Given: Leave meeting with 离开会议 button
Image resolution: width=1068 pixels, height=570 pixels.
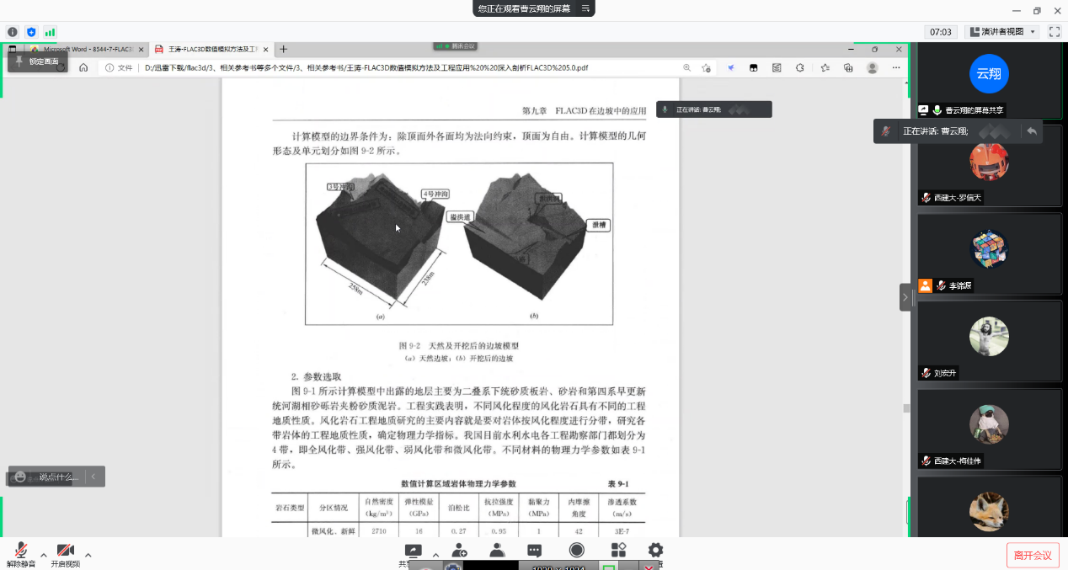Looking at the screenshot, I should 1033,555.
